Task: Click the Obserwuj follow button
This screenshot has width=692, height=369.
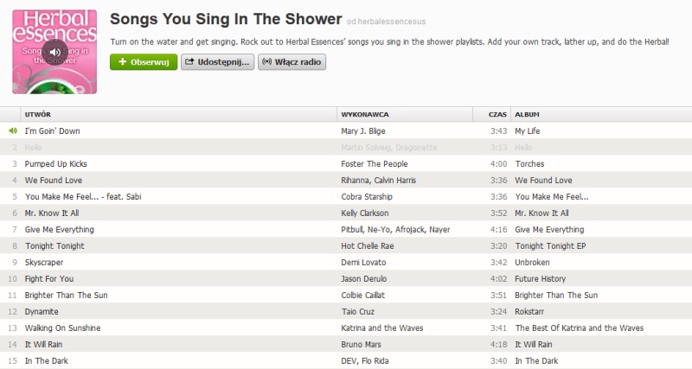Action: click(x=144, y=62)
